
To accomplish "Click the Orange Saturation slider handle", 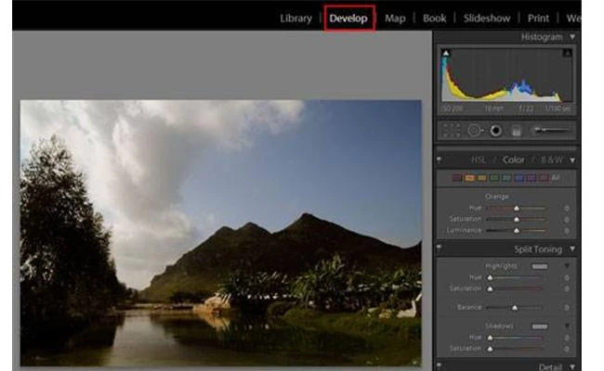I will pyautogui.click(x=517, y=220).
